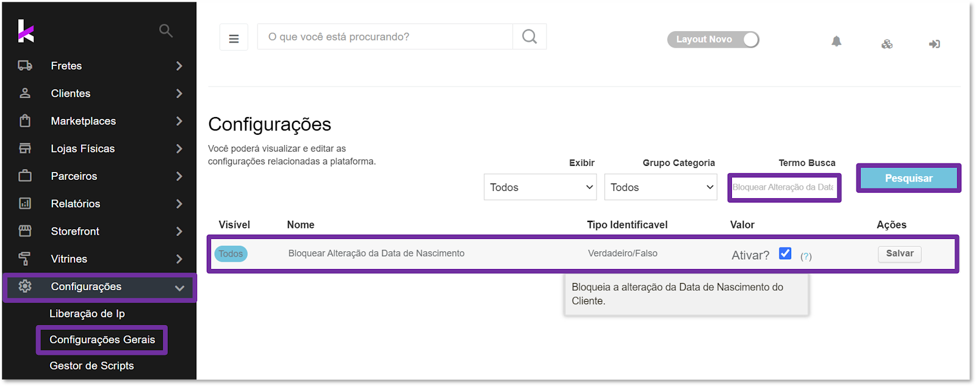This screenshot has height=386, width=976.
Task: Expand the Parceiros menu chevron
Action: click(x=179, y=176)
